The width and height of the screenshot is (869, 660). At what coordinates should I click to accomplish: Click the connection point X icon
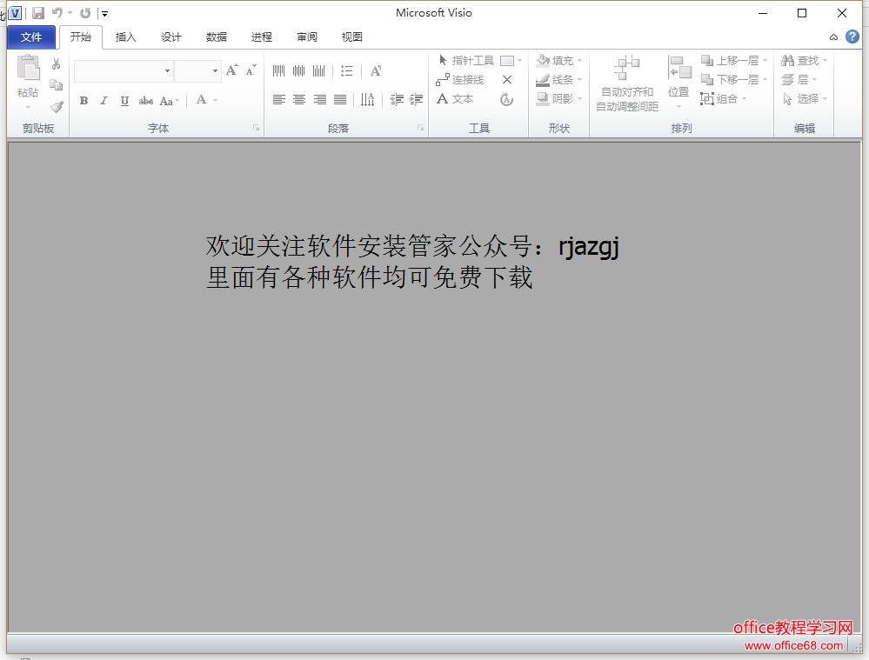tap(506, 80)
